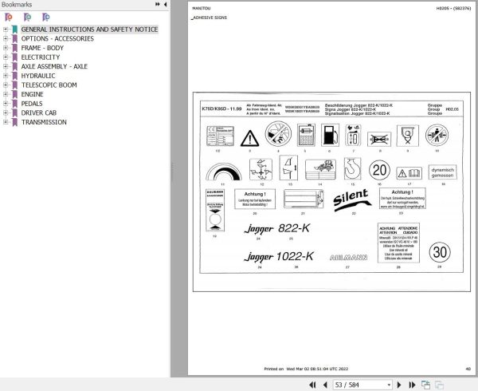Expand the ELECTRICITY bookmark node
The image size is (478, 391).
coord(6,57)
